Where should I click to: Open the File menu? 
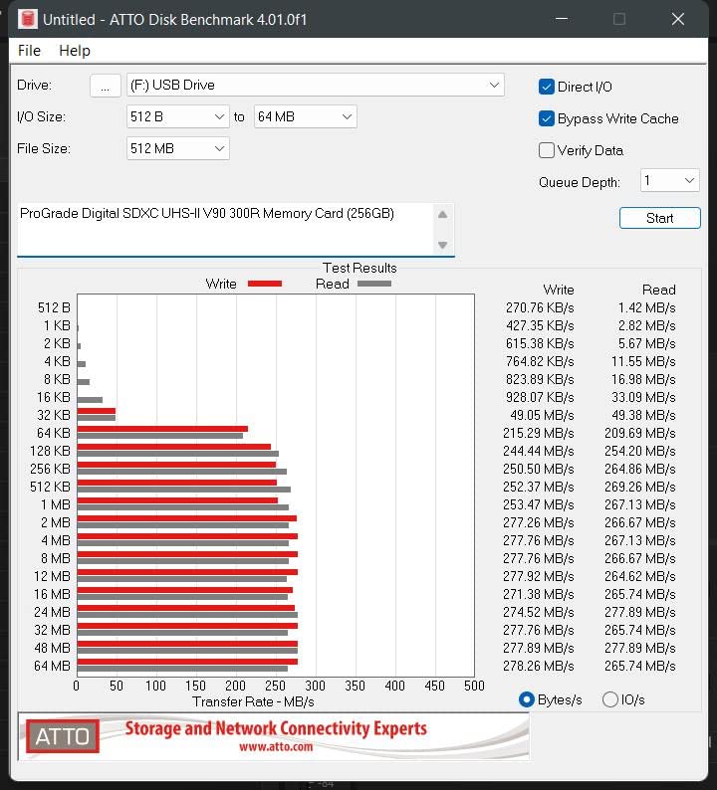pyautogui.click(x=29, y=51)
